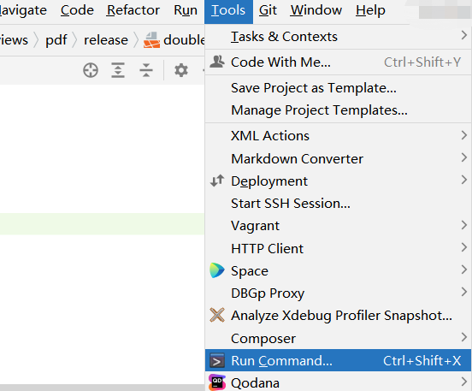Open the gear settings options icon
The image size is (472, 391).
click(181, 70)
